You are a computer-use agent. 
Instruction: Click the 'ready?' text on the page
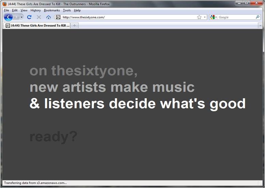coord(53,137)
